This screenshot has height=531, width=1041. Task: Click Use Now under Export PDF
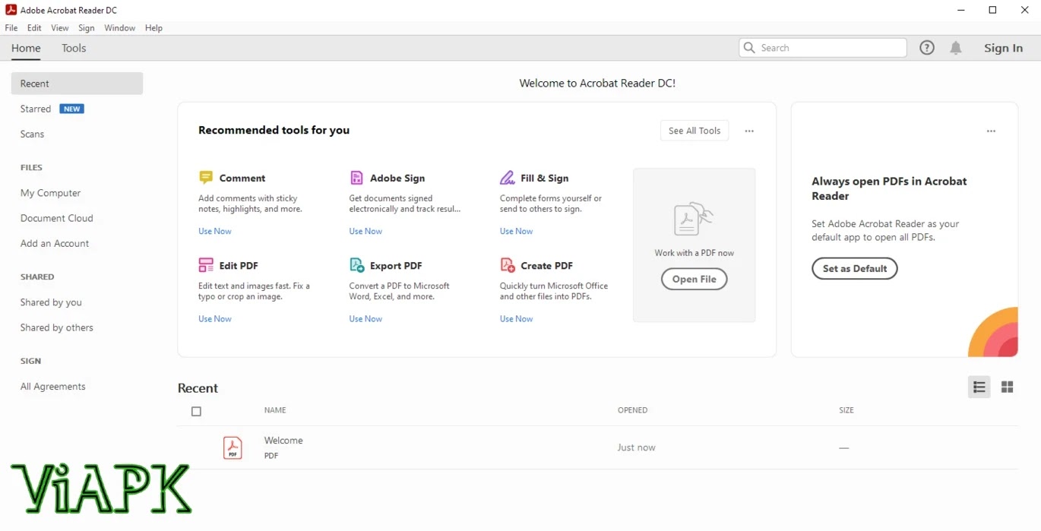(x=365, y=319)
